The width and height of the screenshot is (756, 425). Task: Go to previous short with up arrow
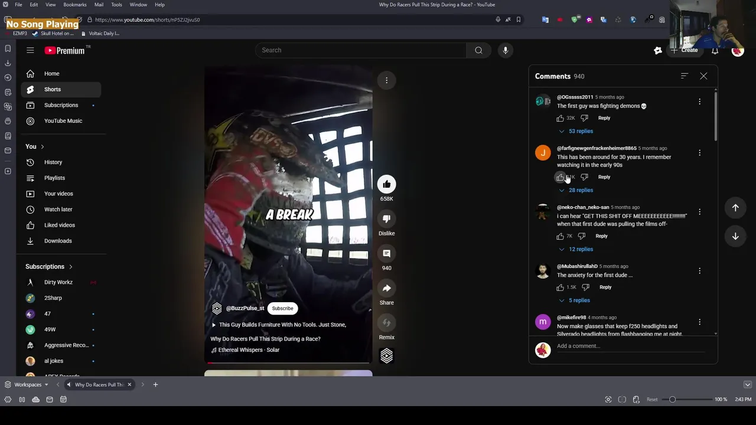click(735, 208)
